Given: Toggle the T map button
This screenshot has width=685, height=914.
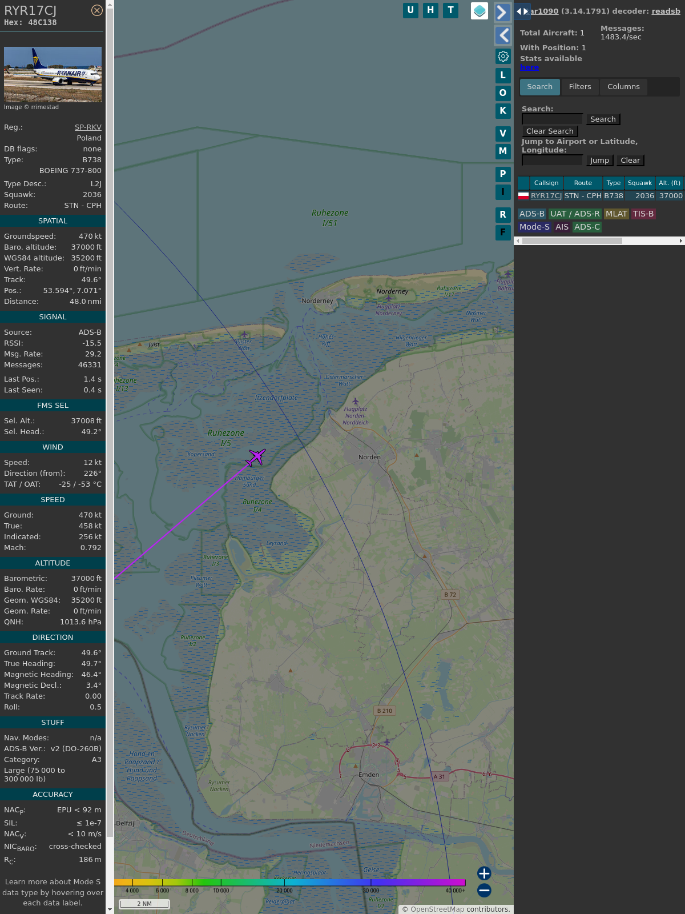Looking at the screenshot, I should pos(451,10).
